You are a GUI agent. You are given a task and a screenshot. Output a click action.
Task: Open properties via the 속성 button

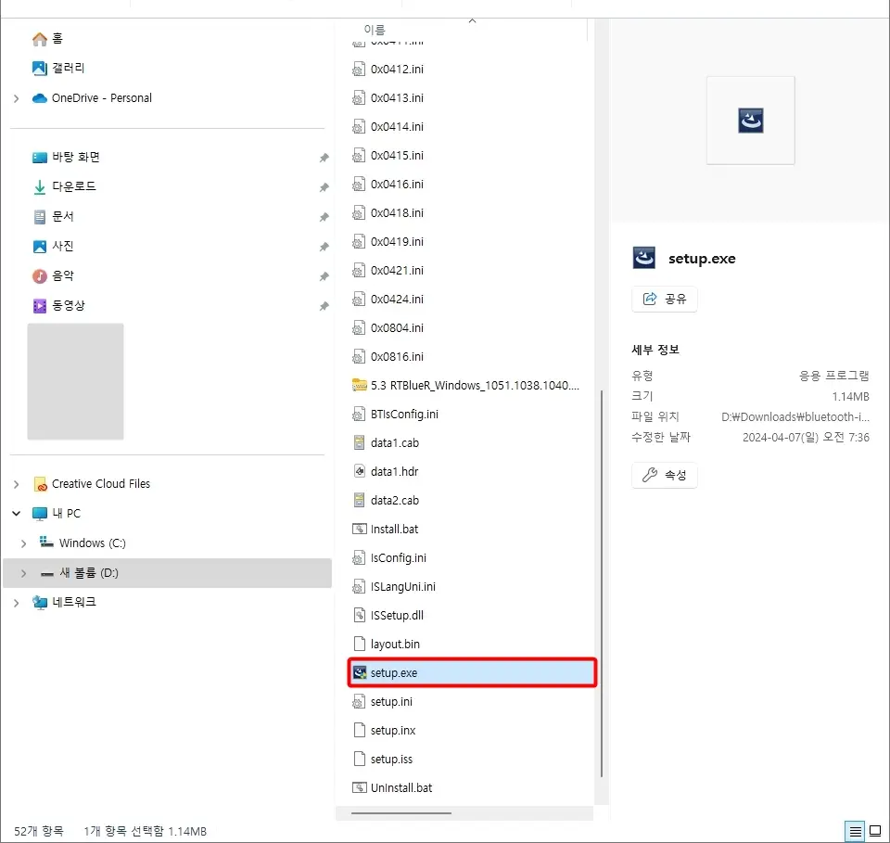coord(664,475)
